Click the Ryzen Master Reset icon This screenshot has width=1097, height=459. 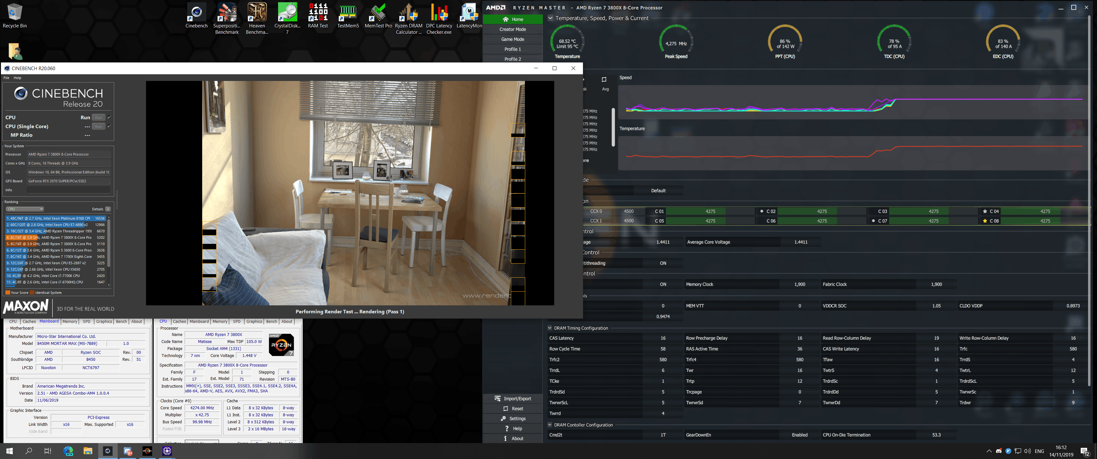coord(505,408)
